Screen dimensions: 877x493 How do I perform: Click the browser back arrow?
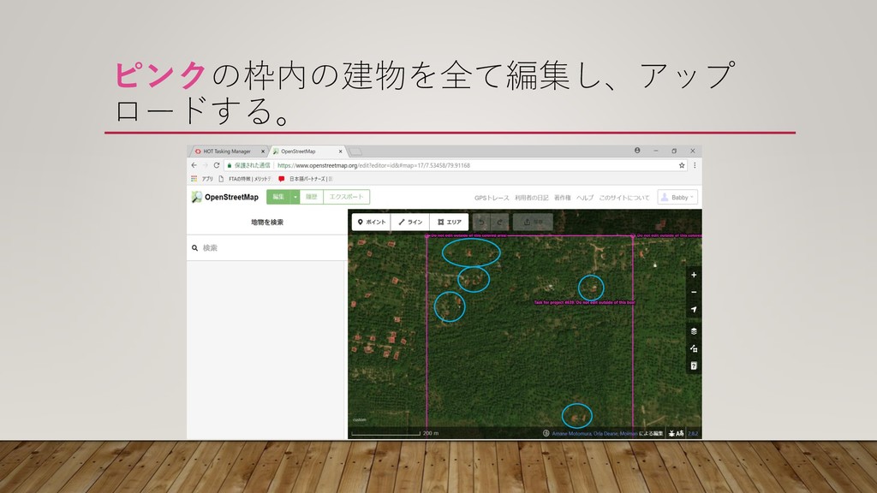[x=194, y=165]
